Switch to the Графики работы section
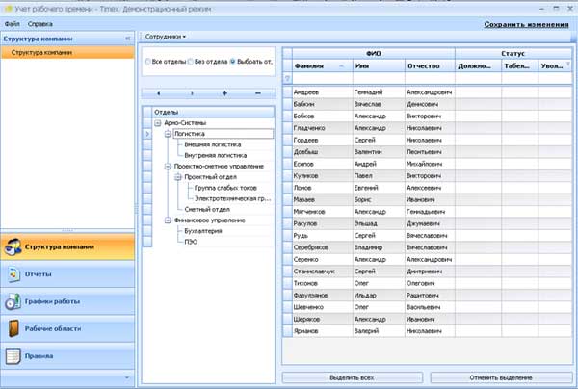 tap(67, 301)
